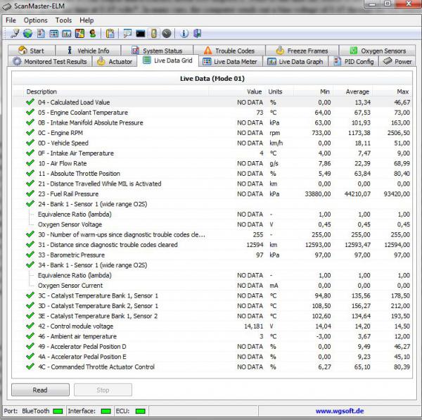
Task: Toggle the checkmark for 0D - Vehicle Speed
Action: point(30,143)
